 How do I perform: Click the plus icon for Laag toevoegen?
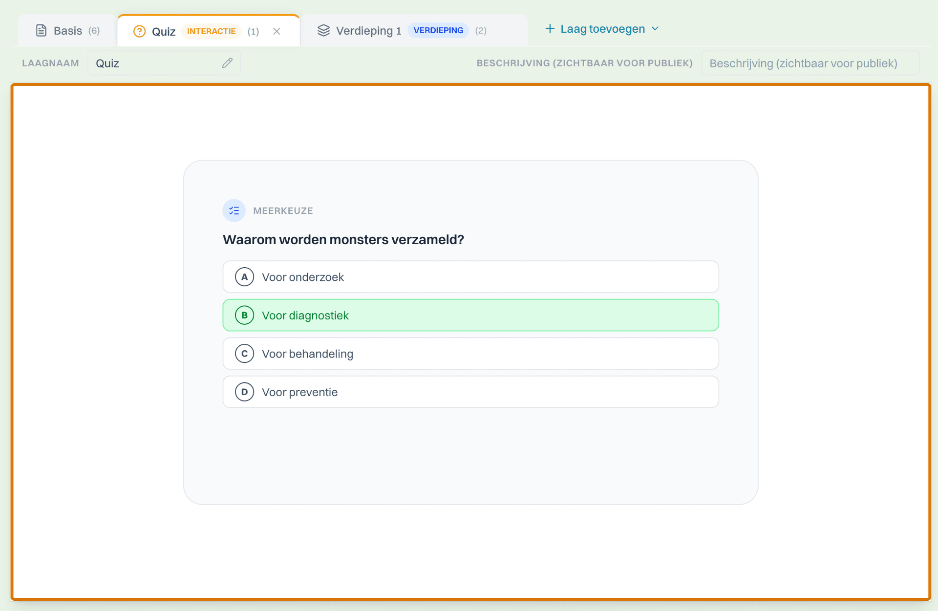pyautogui.click(x=550, y=29)
